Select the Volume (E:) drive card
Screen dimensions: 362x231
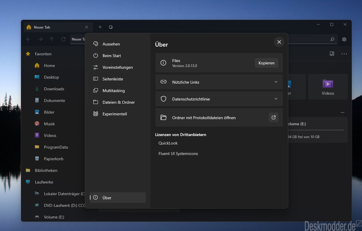point(318,130)
